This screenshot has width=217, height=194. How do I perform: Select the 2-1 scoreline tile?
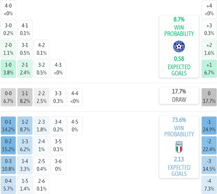pyautogui.click(x=25, y=69)
